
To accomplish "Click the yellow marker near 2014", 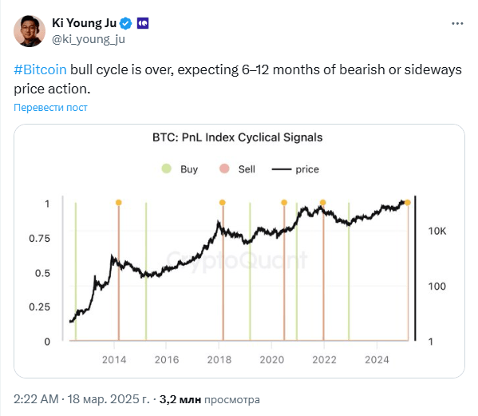I will [x=119, y=203].
